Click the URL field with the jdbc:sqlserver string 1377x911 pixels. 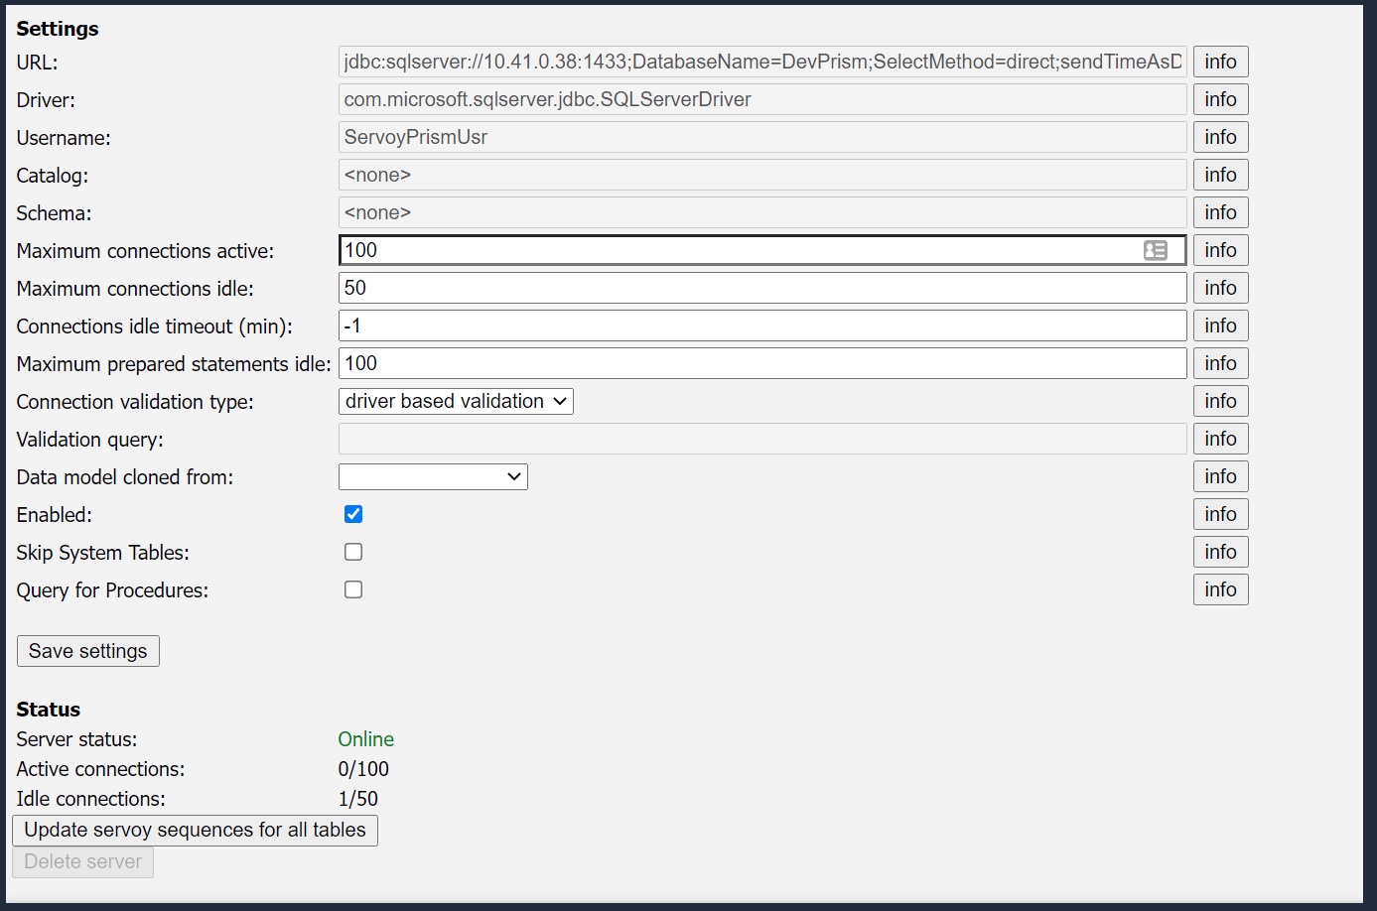coord(762,62)
